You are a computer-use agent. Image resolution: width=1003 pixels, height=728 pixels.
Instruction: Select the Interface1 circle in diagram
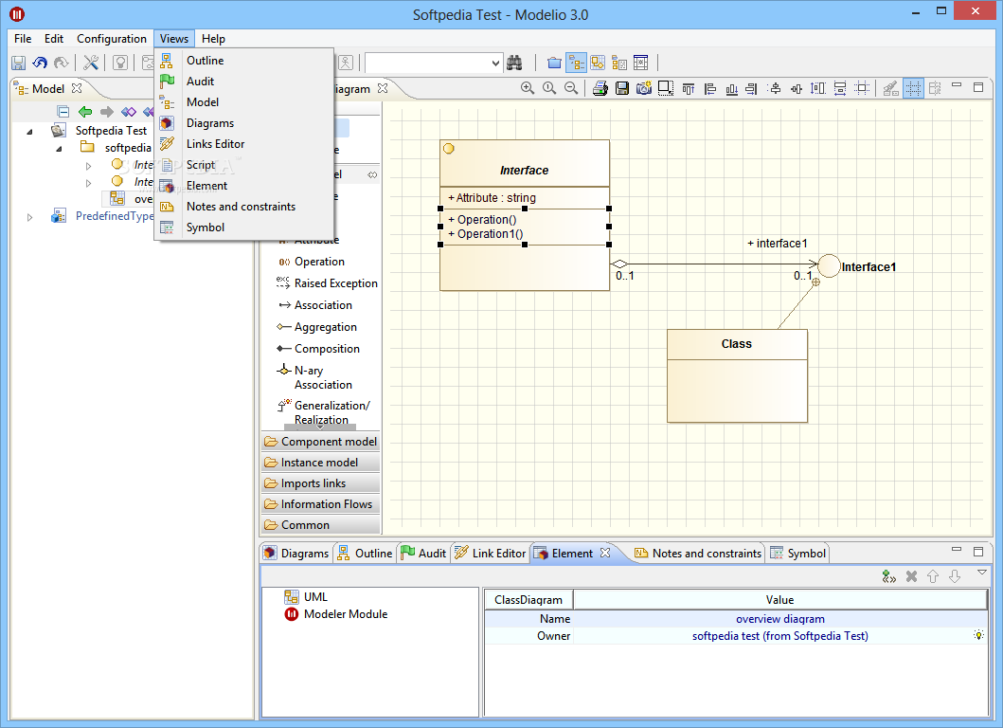point(829,265)
